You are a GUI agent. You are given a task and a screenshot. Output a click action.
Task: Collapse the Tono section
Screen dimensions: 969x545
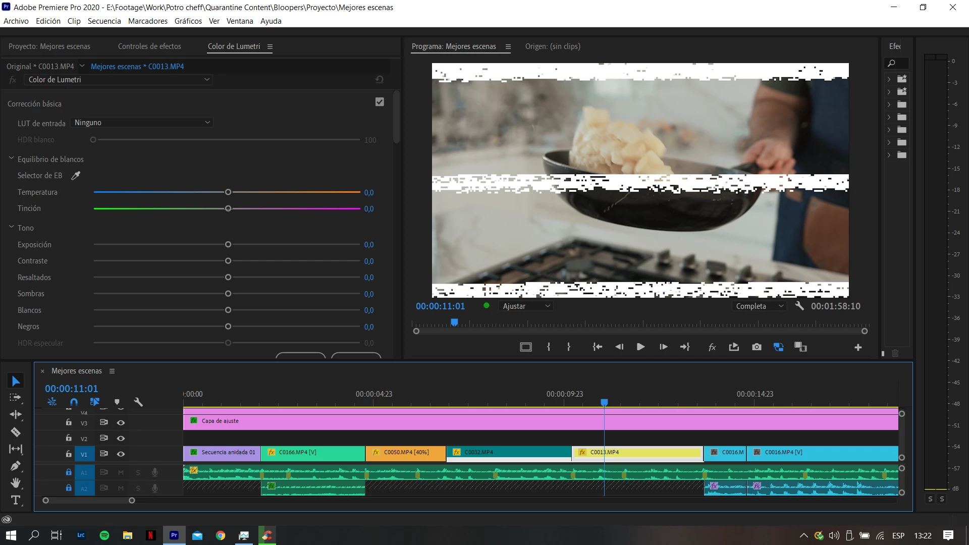tap(11, 228)
